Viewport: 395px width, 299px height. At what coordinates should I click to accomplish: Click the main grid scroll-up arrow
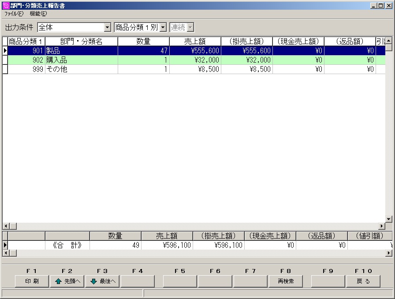coord(389,40)
